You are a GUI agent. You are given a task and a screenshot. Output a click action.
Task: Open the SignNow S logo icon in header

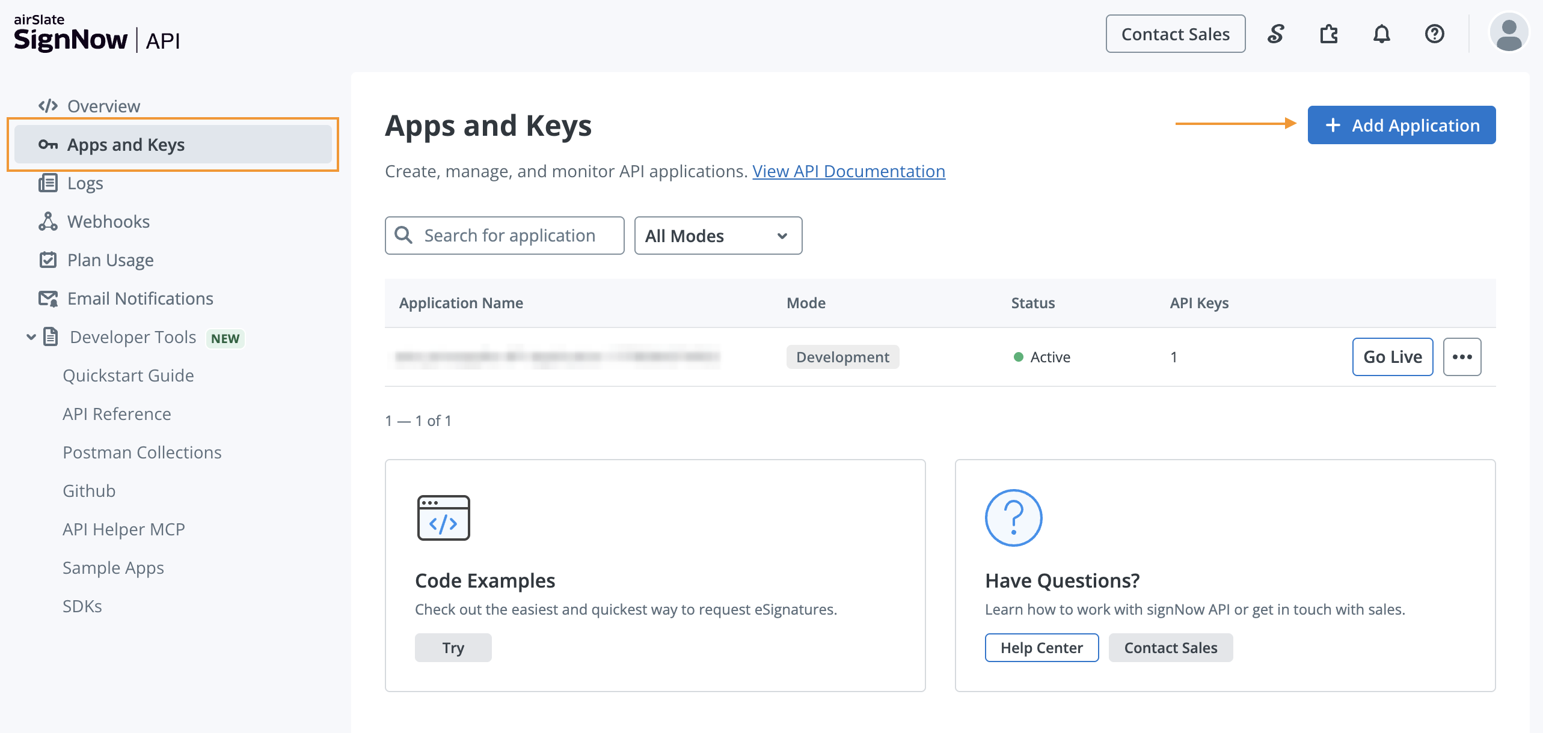[x=1275, y=34]
